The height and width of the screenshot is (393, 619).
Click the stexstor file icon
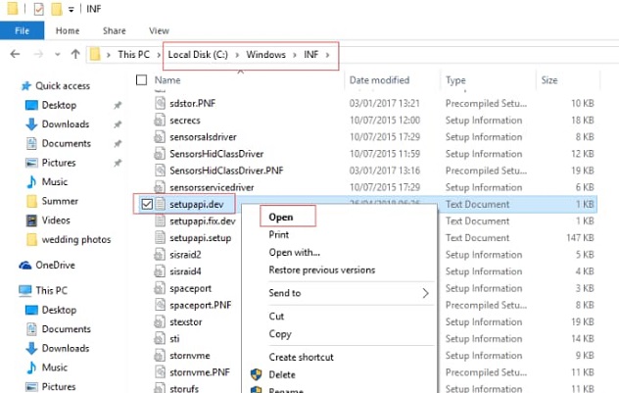[160, 321]
